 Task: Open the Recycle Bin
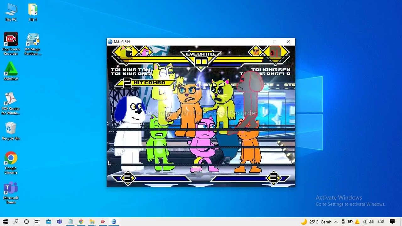11,131
